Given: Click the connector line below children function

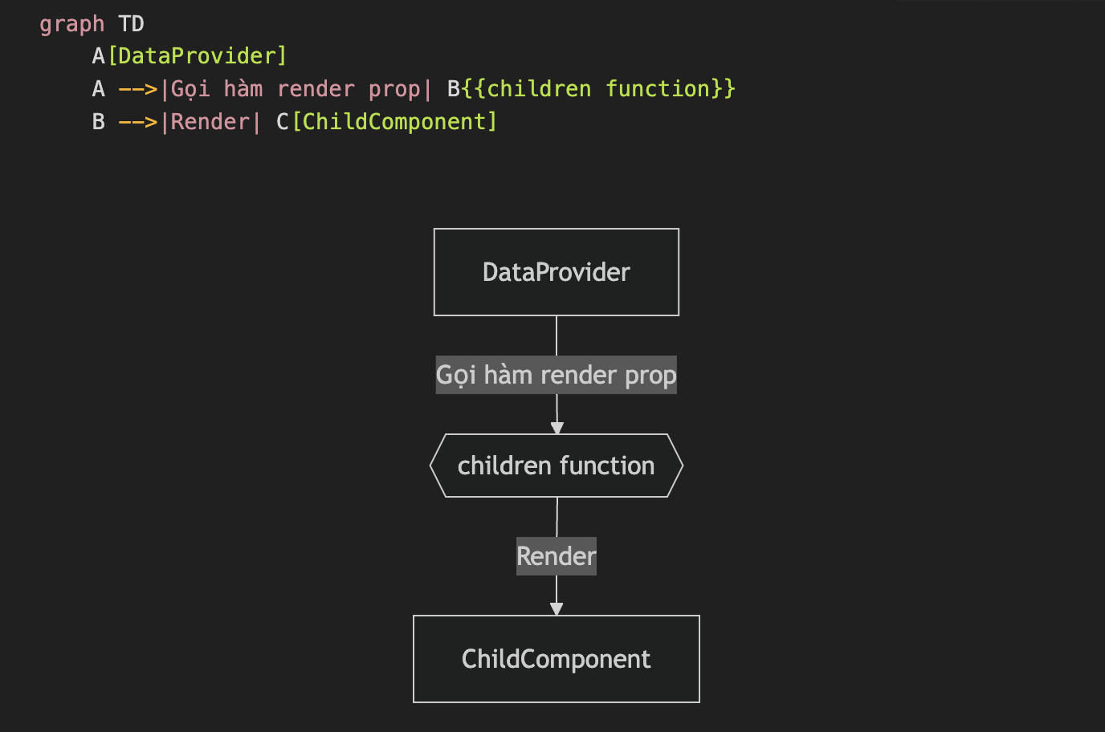Looking at the screenshot, I should tap(557, 517).
